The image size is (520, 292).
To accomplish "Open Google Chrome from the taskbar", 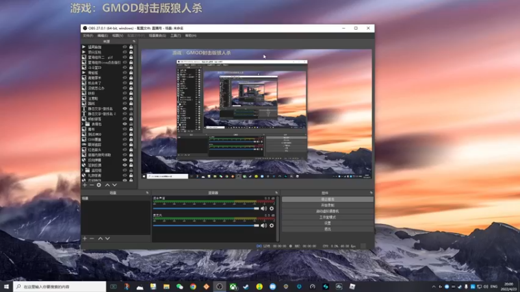I will coord(193,286).
